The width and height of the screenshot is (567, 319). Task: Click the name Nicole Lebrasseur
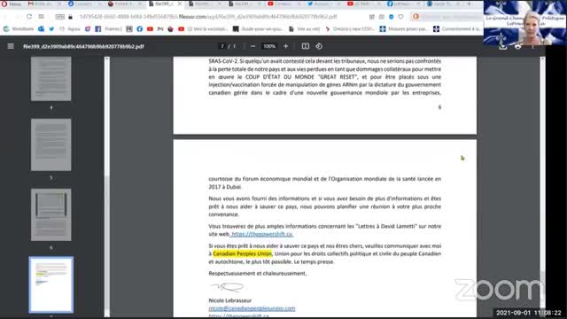(x=230, y=300)
